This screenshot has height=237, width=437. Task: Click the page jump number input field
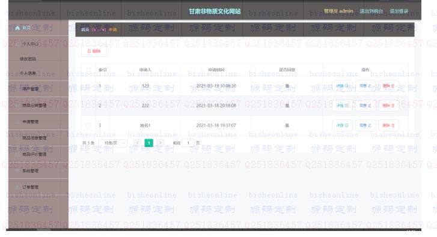188,143
